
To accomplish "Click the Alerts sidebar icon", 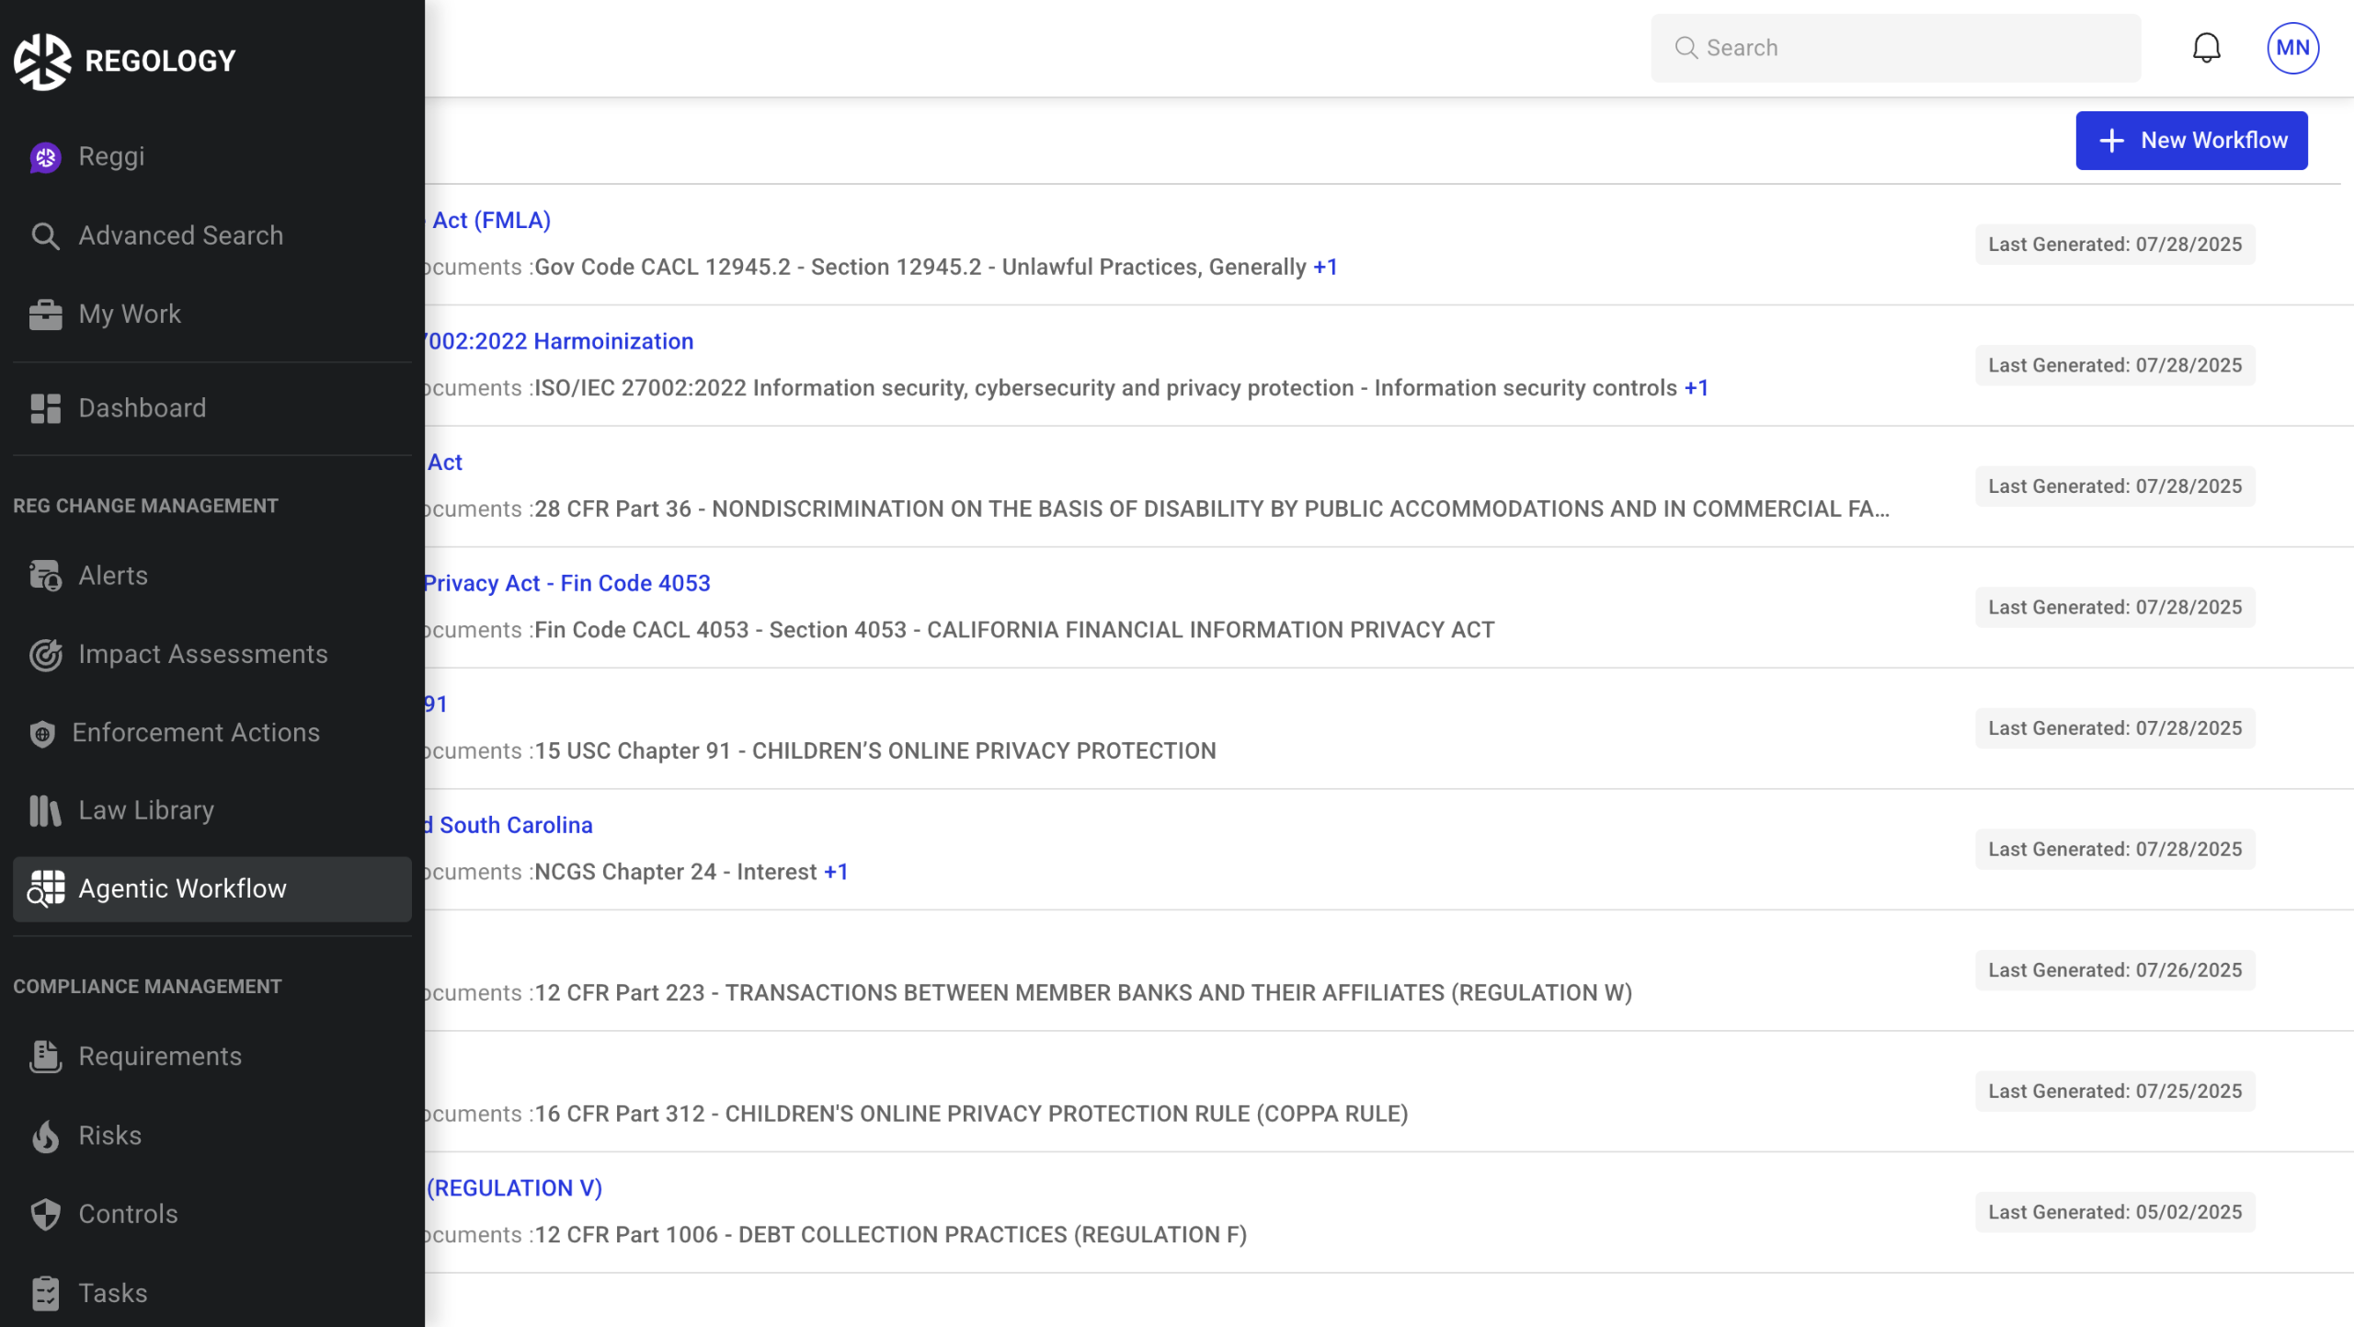I will click(x=45, y=576).
